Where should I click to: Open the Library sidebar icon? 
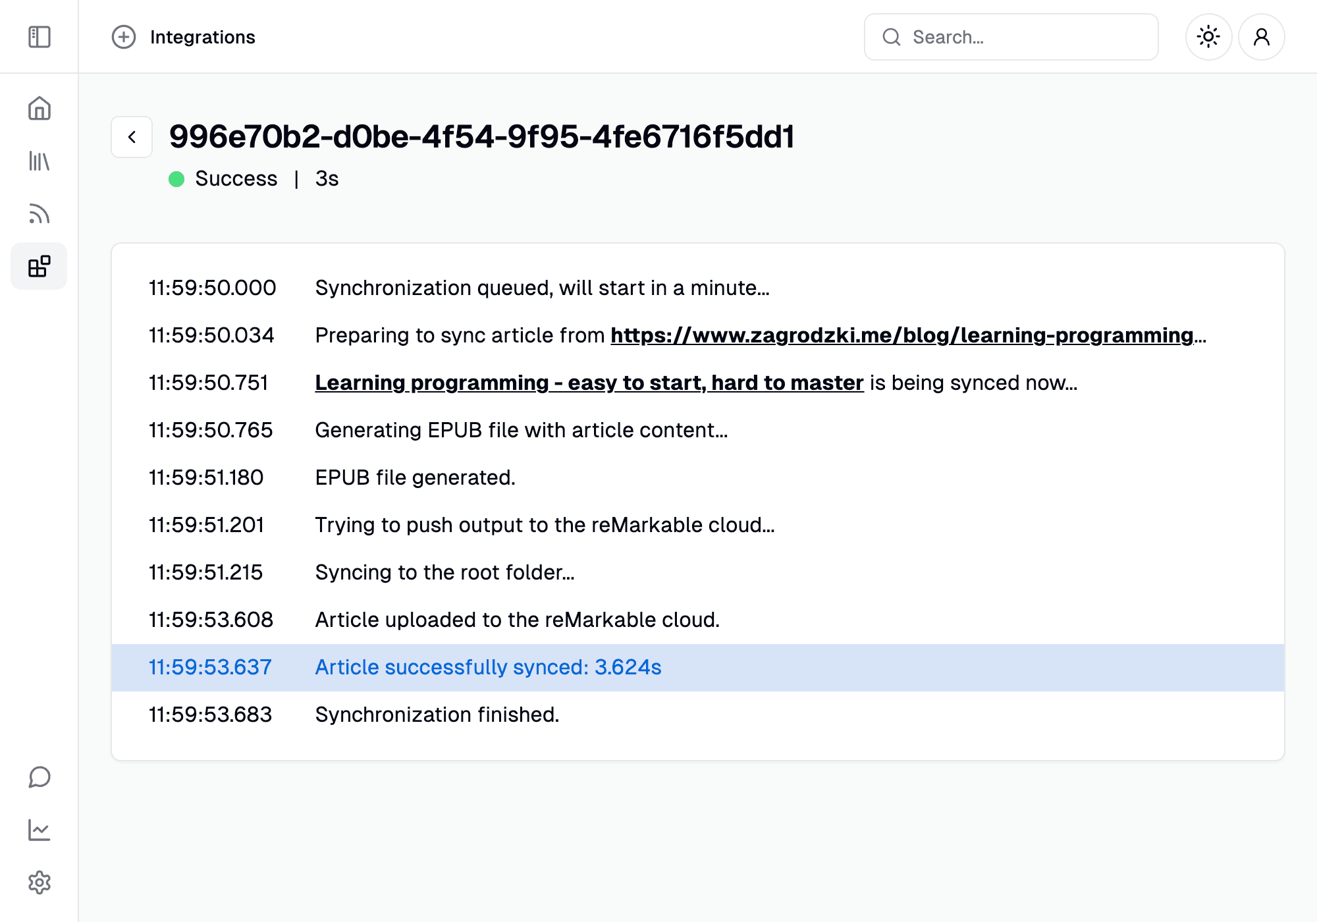tap(40, 161)
